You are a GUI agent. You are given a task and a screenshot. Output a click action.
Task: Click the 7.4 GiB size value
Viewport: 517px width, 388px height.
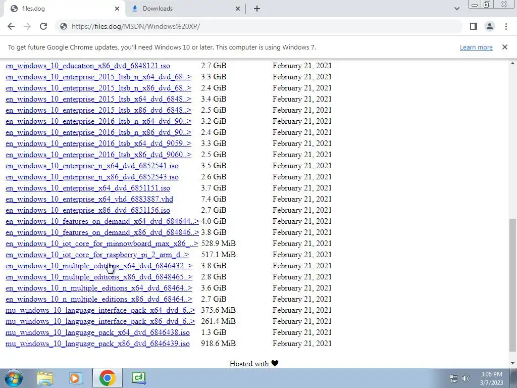[214, 199]
